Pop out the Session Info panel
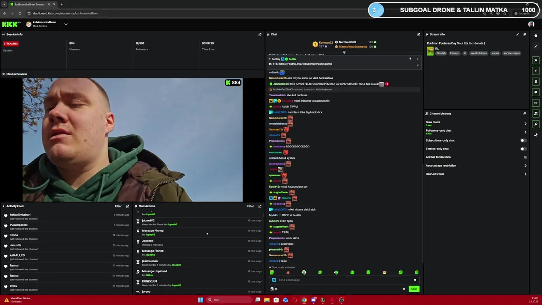The height and width of the screenshot is (305, 542). tap(260, 34)
